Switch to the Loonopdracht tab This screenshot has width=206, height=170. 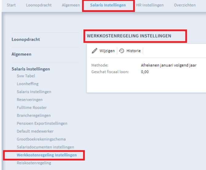pyautogui.click(x=38, y=5)
